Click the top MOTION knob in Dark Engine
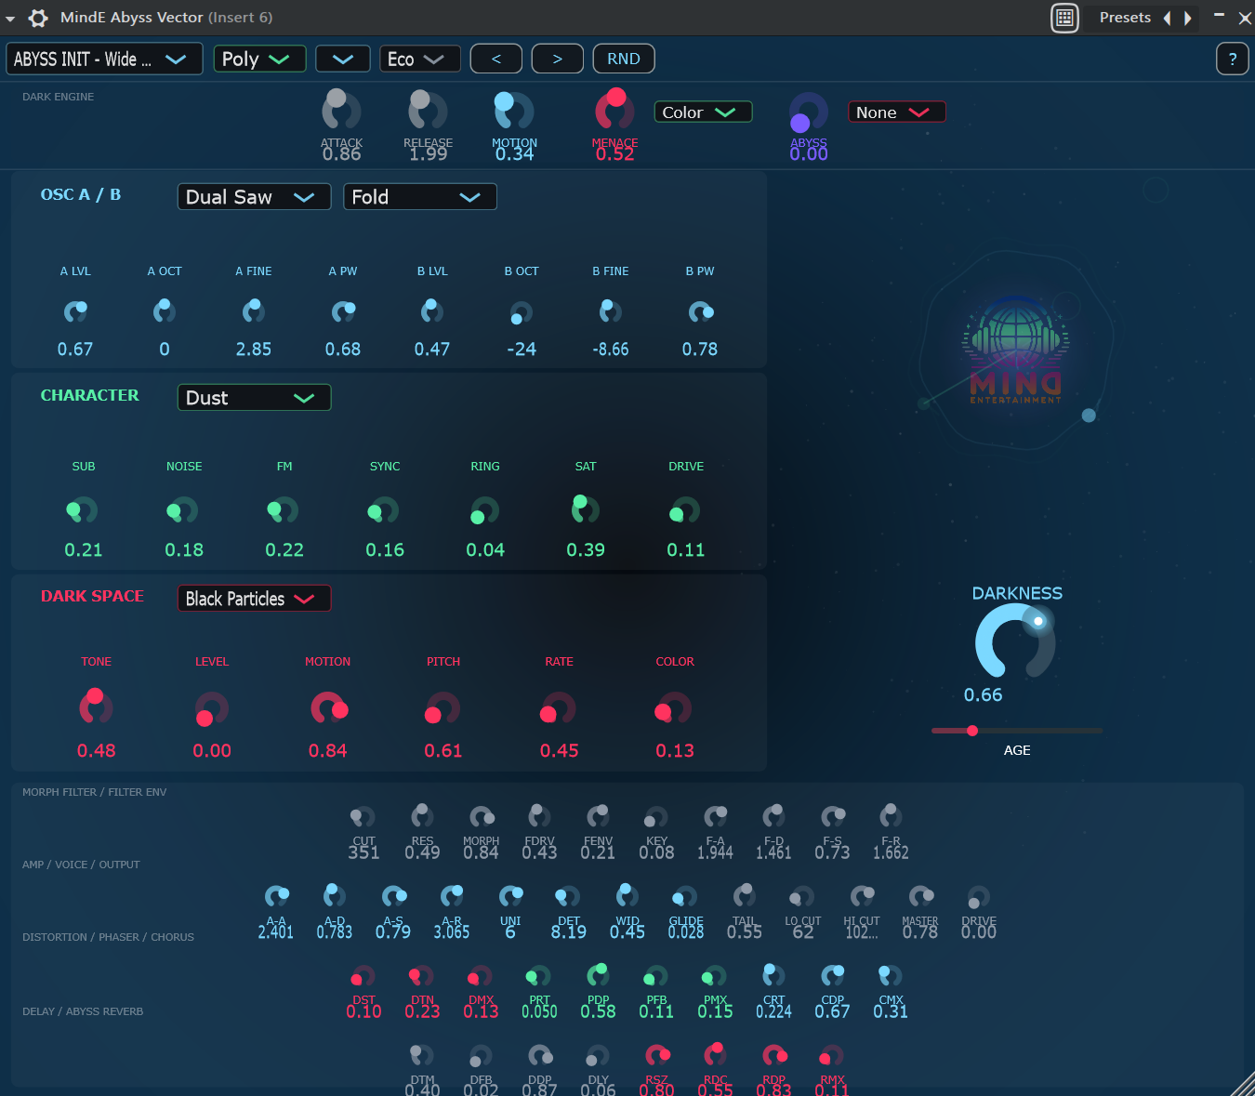 [514, 111]
